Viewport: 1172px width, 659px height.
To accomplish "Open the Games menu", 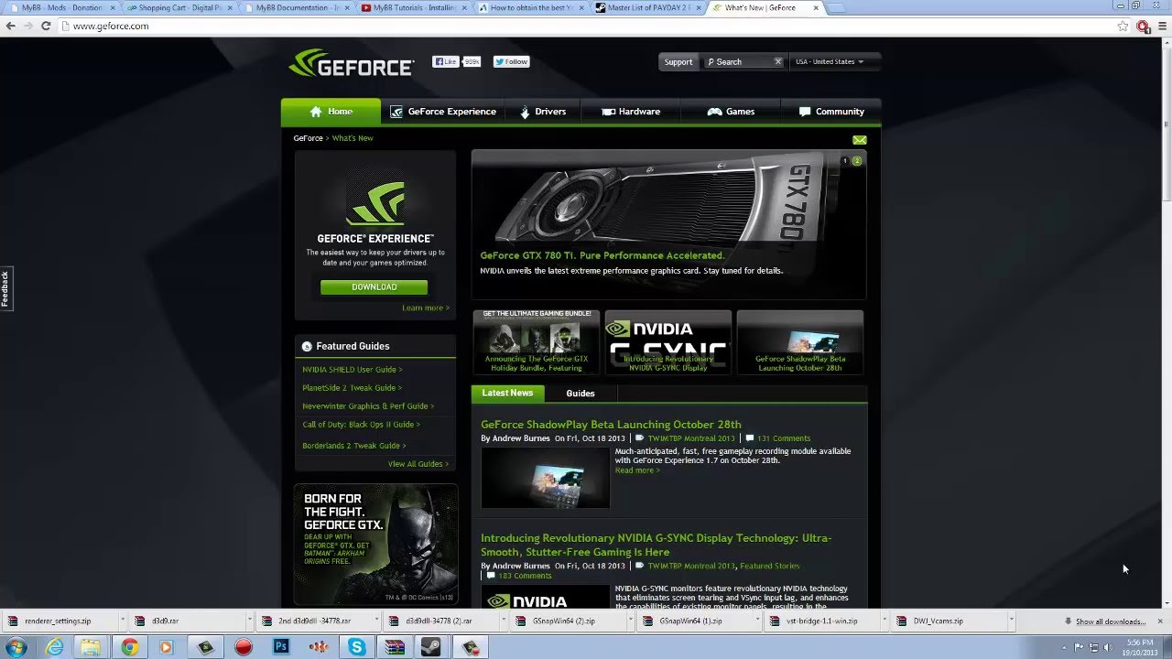I will pos(731,112).
